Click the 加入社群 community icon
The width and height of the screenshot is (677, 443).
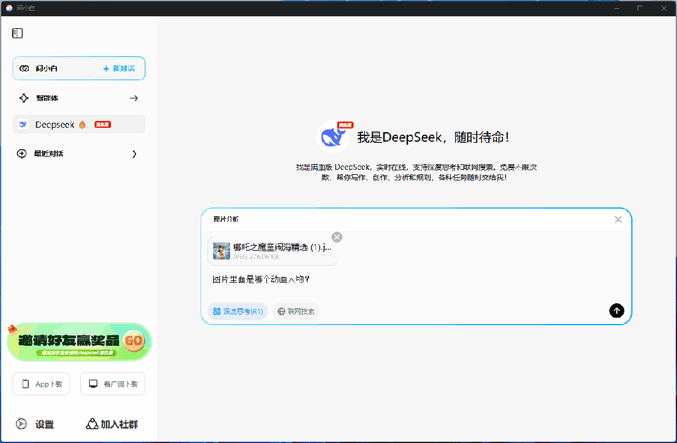pyautogui.click(x=92, y=424)
